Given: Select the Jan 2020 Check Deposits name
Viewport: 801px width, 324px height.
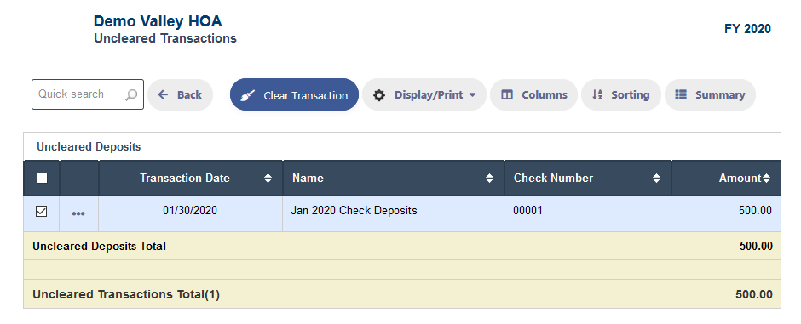Looking at the screenshot, I should 354,210.
